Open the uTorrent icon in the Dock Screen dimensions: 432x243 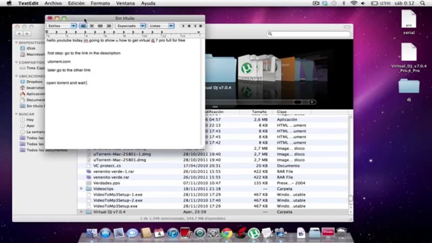tap(253, 233)
